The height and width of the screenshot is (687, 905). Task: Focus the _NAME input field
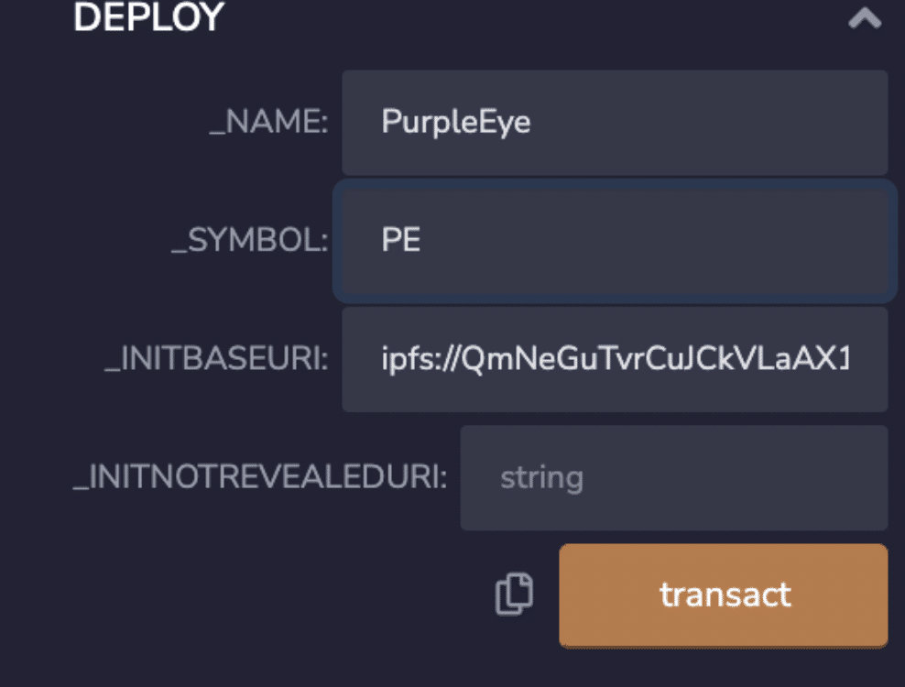point(614,123)
